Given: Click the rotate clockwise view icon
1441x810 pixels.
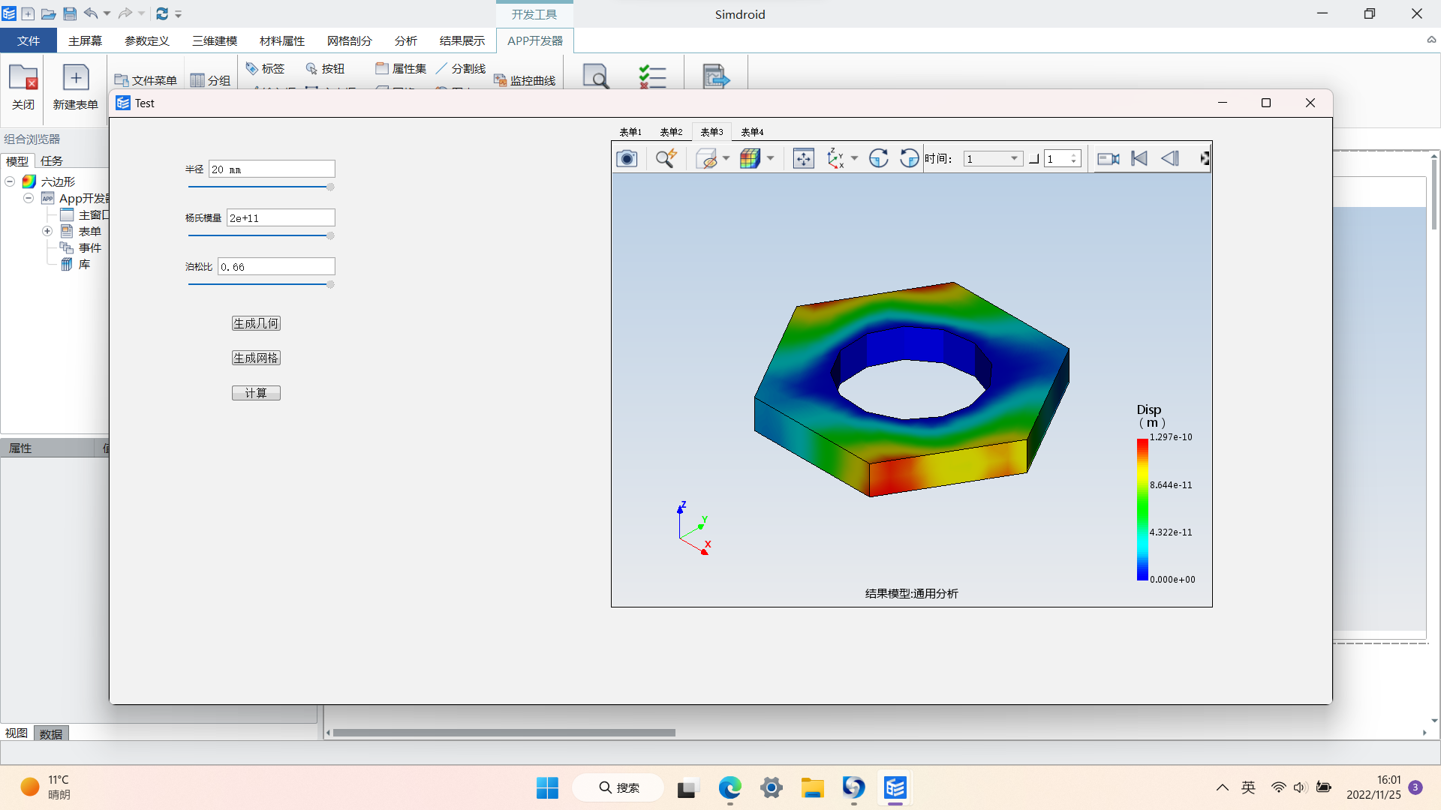Looking at the screenshot, I should [x=879, y=159].
